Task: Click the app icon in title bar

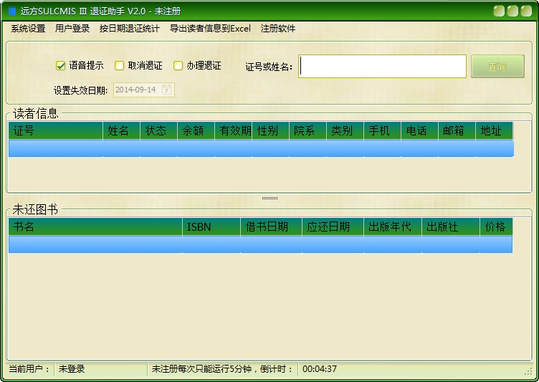Action: [12, 11]
